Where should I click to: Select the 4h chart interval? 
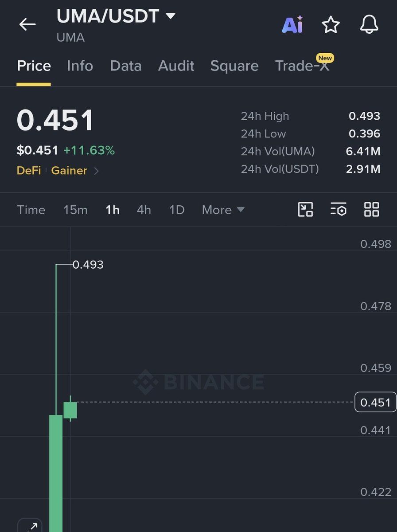point(144,210)
